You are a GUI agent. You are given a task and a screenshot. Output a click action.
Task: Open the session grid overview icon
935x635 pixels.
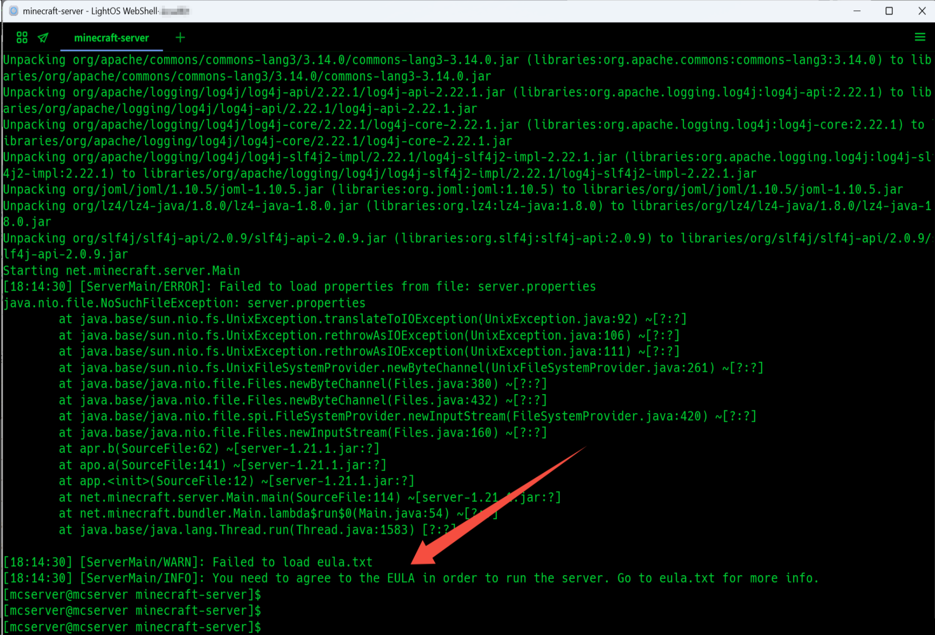click(x=22, y=38)
